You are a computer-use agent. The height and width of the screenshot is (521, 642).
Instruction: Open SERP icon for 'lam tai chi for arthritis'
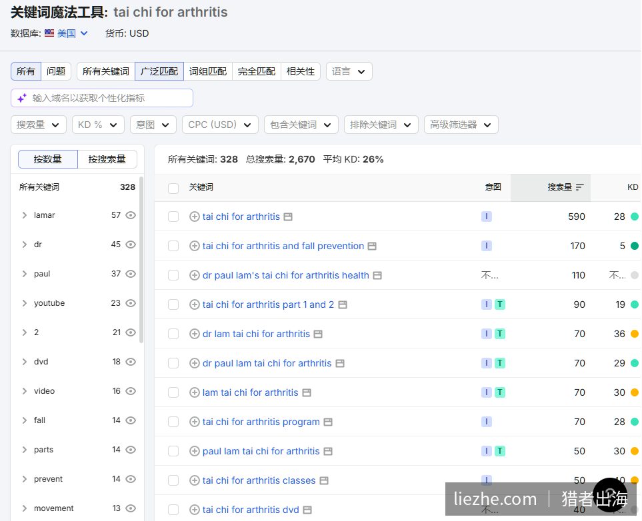[307, 392]
